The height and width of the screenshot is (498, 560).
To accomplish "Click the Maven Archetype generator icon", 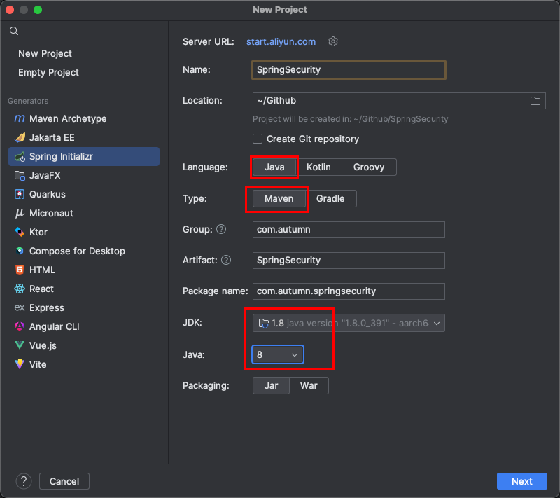I will point(20,119).
